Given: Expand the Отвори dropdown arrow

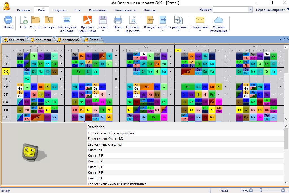Looking at the screenshot, I should 36,31.
